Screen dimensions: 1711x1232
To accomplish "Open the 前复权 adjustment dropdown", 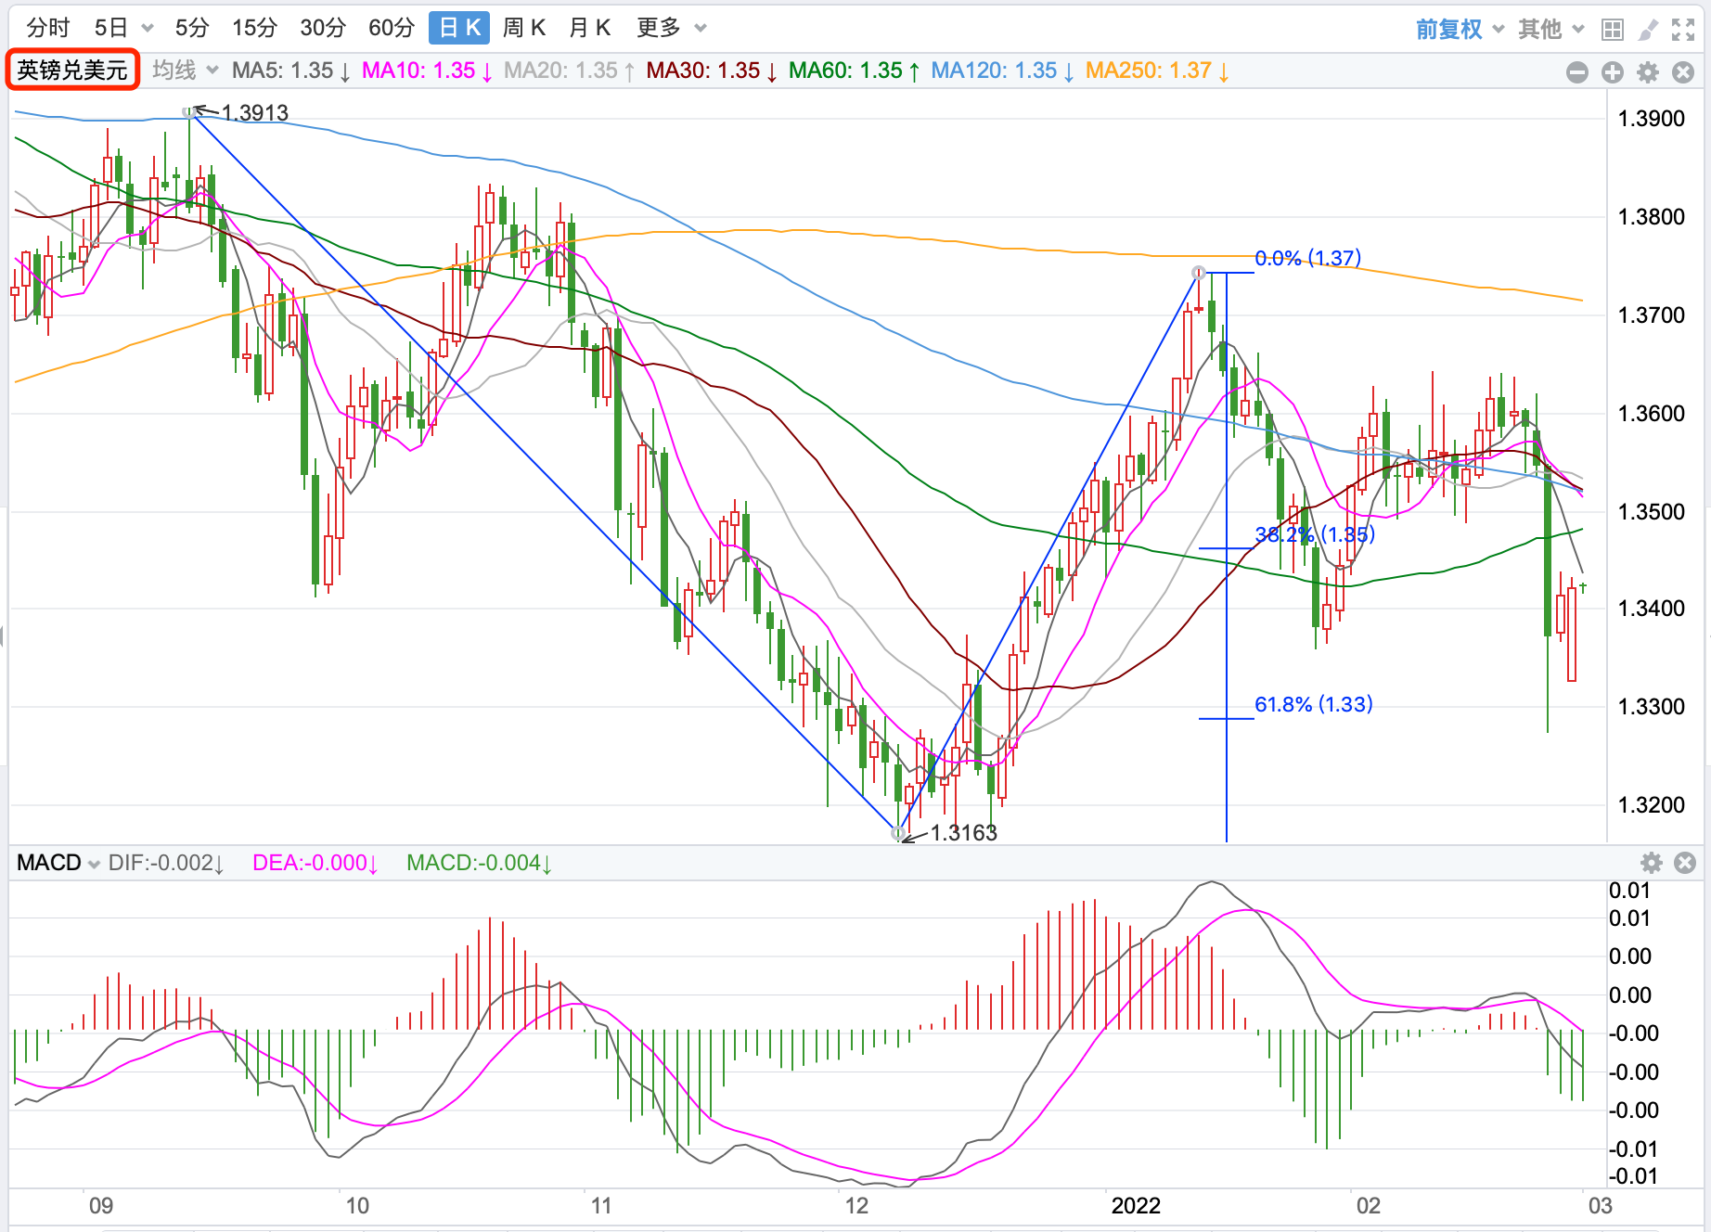I will pos(1459,30).
